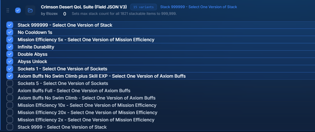This screenshot has width=315, height=132.
Task: Disable Axiom Buffs No Swim Climb plus Skill EXP
Action: tap(10, 76)
